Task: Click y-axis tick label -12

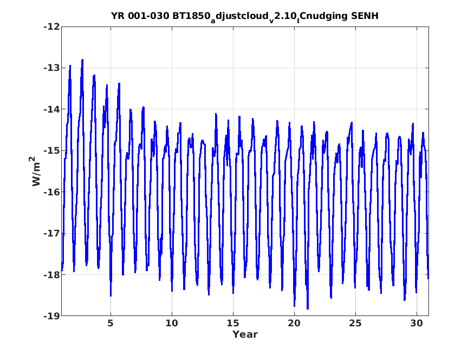Action: pyautogui.click(x=51, y=27)
